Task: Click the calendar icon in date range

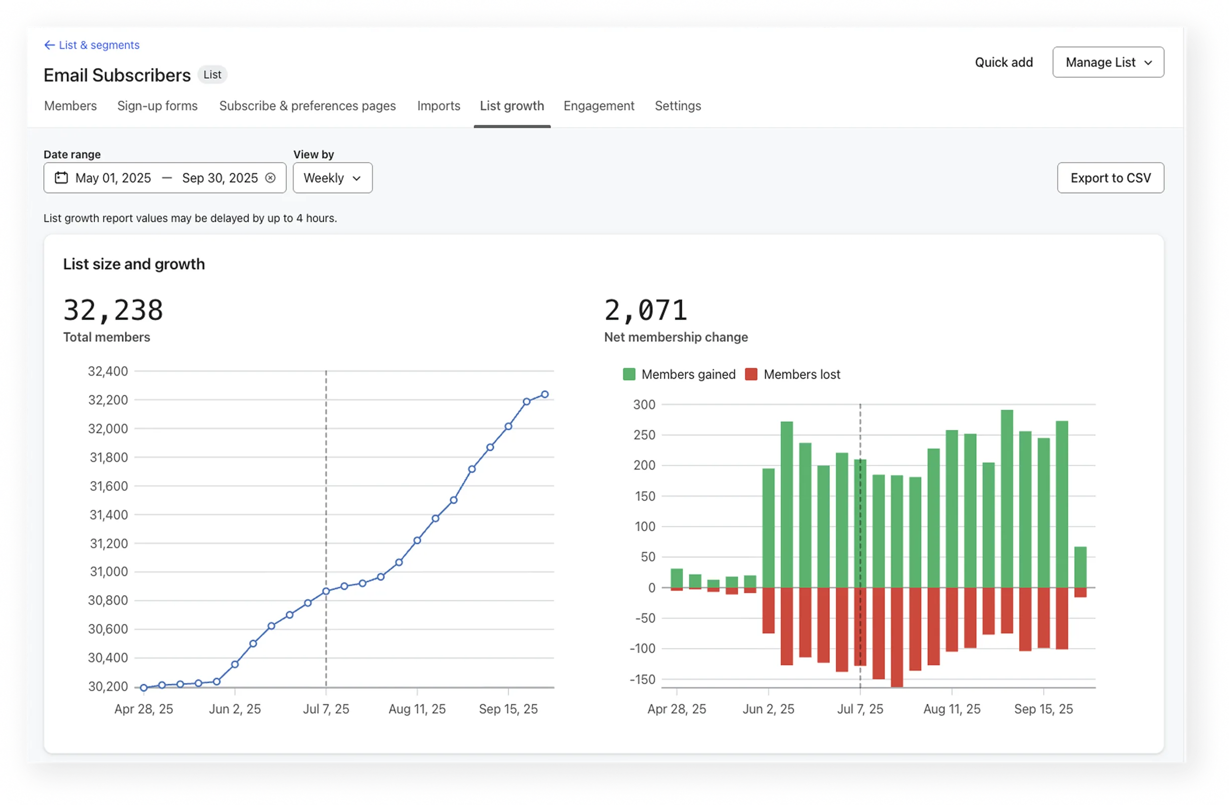Action: pos(61,178)
